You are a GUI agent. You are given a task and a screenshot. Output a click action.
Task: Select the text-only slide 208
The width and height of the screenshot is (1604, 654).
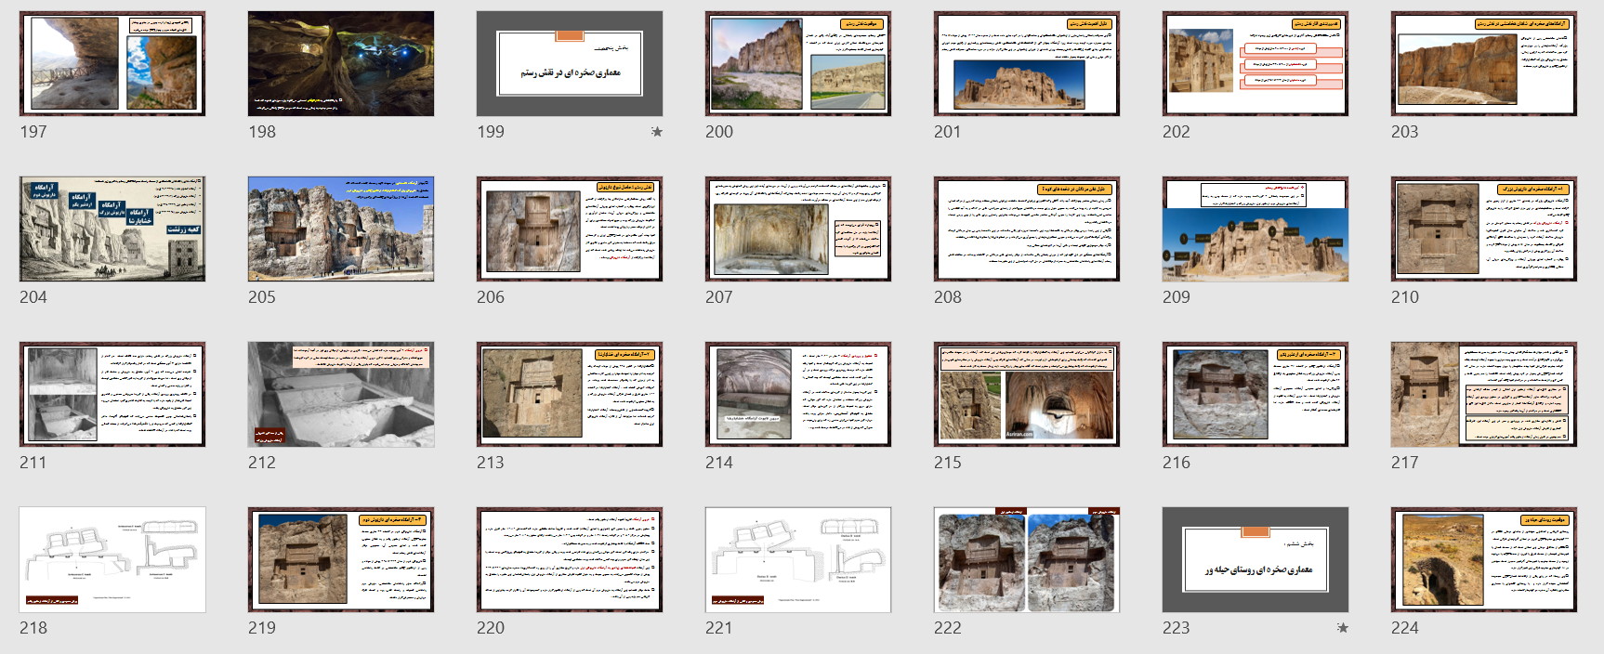pyautogui.click(x=1027, y=229)
